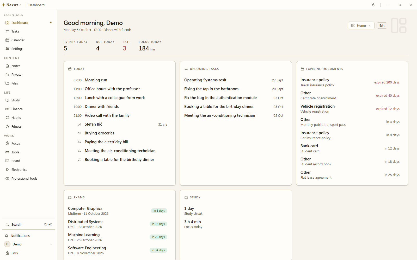Click the Edit dashboard button

[x=382, y=25]
